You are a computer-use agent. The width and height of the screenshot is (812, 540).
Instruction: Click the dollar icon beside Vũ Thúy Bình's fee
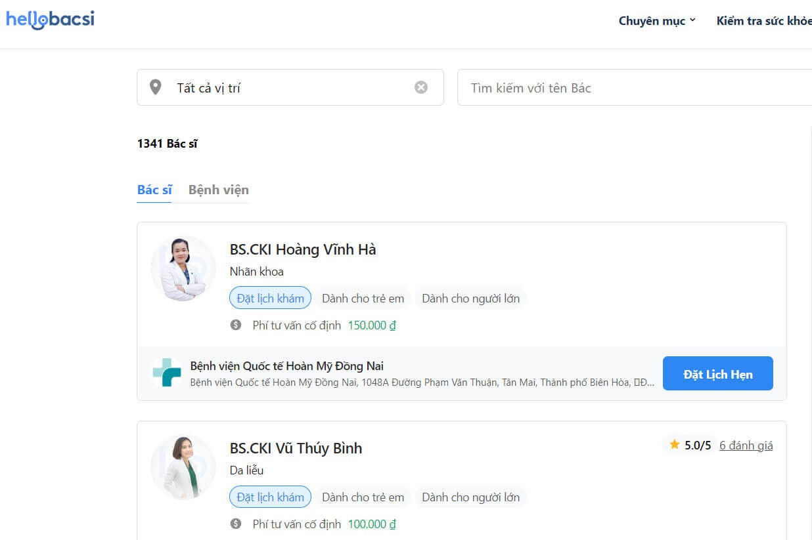tap(237, 524)
